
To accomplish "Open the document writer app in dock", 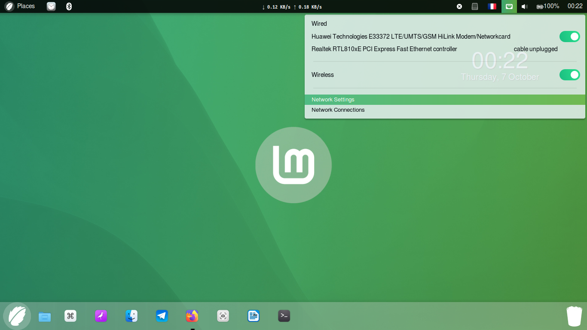I will pos(254,316).
